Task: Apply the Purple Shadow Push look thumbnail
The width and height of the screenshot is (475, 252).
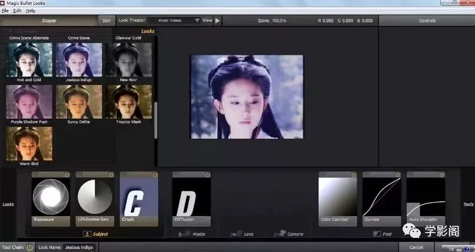Action: coord(29,102)
